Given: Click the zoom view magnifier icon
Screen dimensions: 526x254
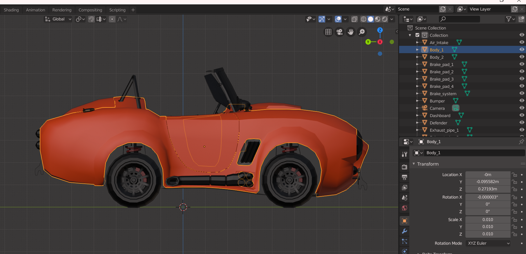Looking at the screenshot, I should pyautogui.click(x=362, y=32).
